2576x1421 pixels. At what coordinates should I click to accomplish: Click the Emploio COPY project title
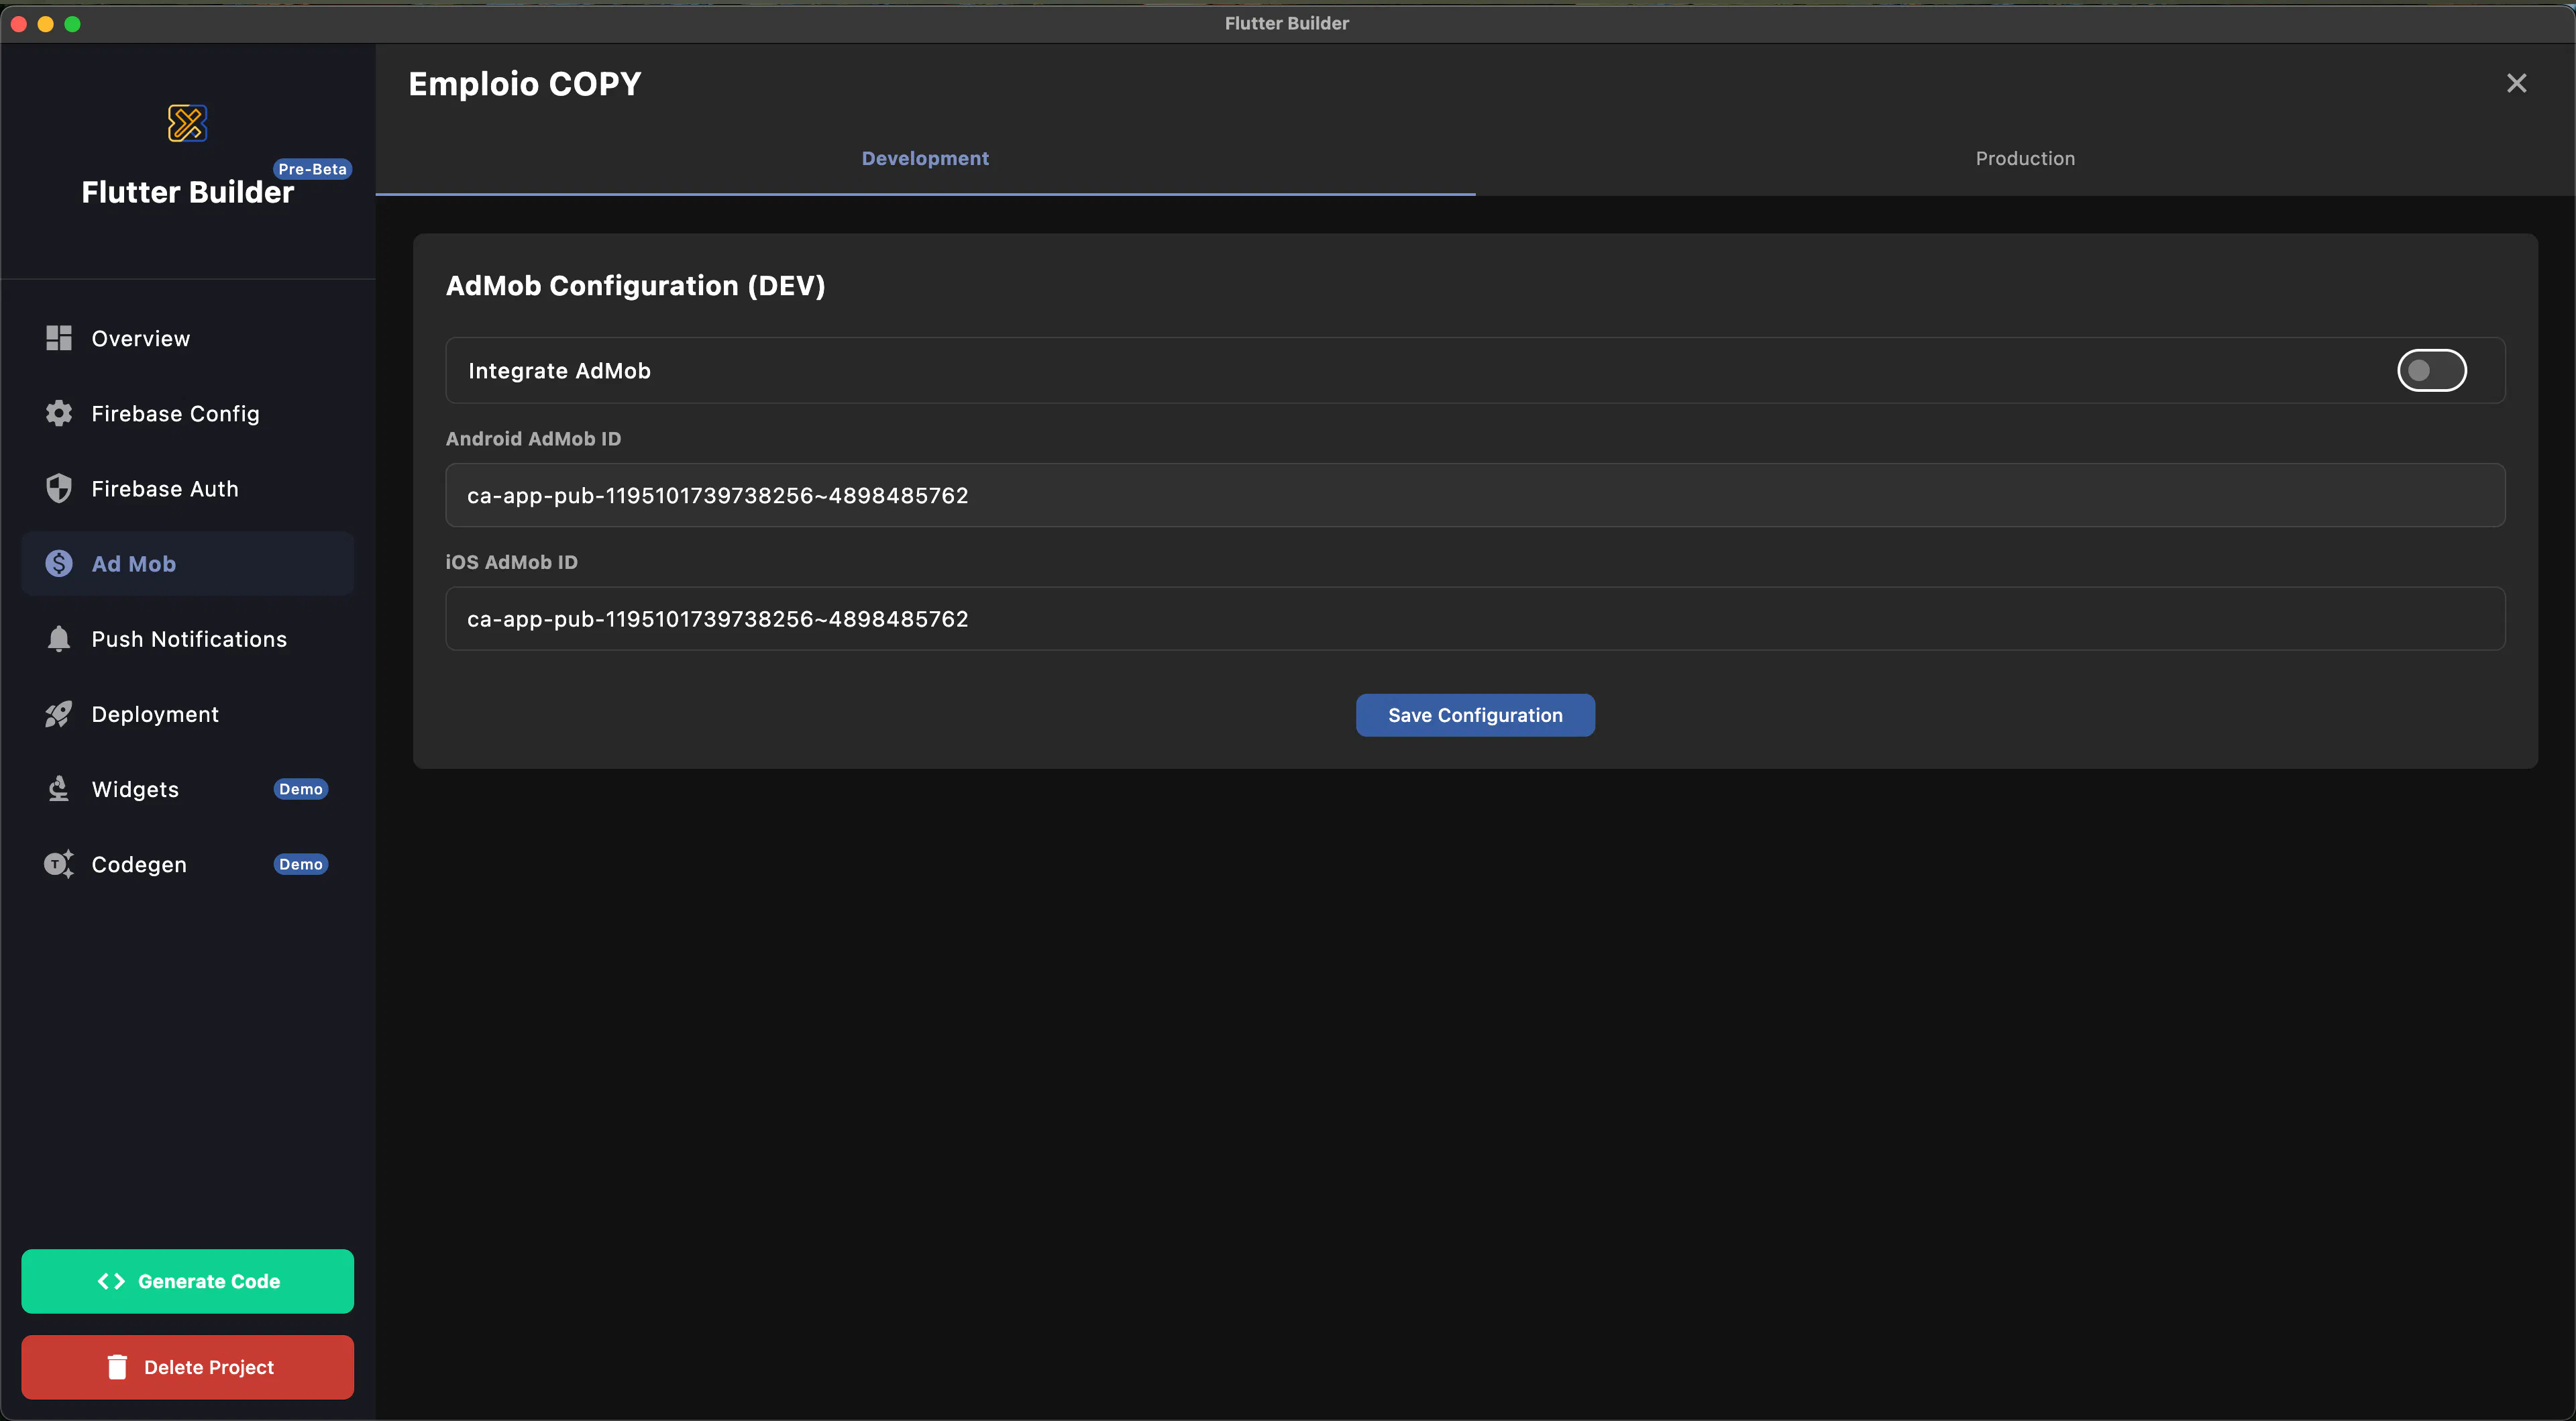[525, 84]
